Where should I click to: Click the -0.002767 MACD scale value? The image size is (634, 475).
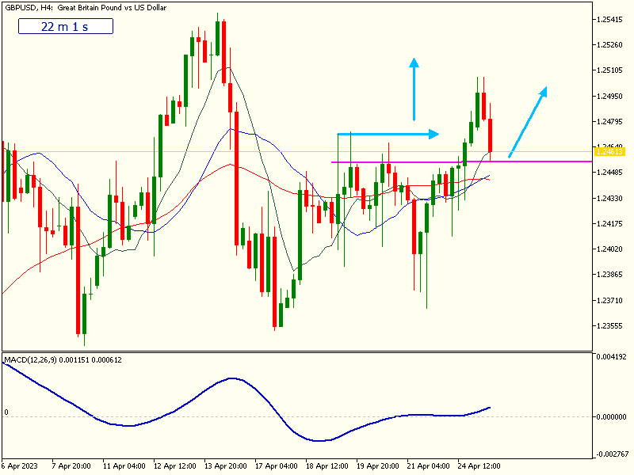tap(613, 454)
